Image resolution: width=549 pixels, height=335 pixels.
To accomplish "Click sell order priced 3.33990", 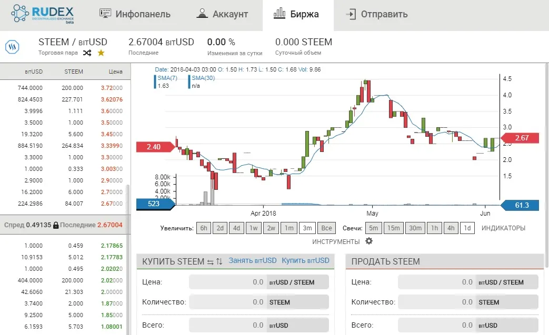I will [65, 146].
